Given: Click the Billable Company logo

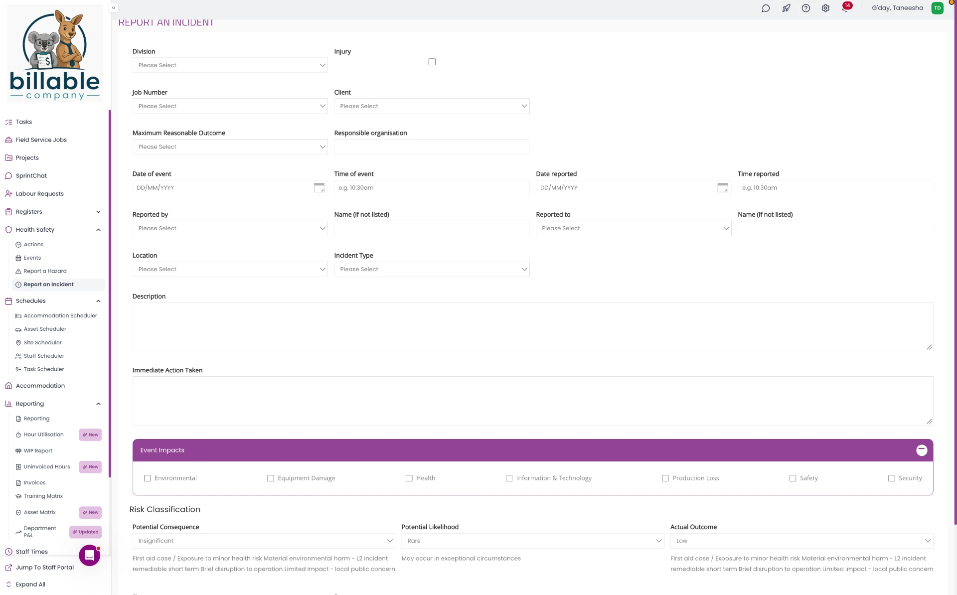Looking at the screenshot, I should point(55,54).
